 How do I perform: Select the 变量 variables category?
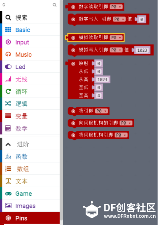pos(30,116)
